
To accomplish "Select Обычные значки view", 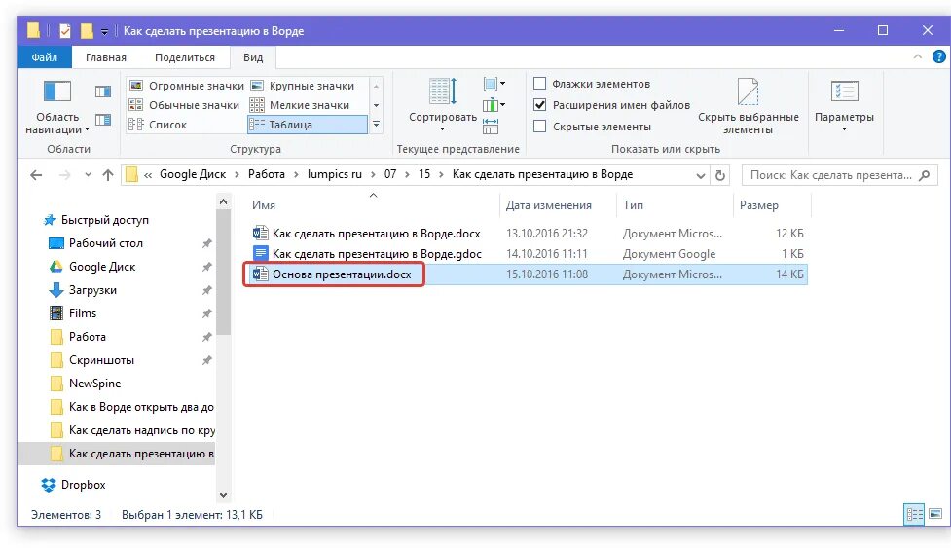I will click(184, 105).
